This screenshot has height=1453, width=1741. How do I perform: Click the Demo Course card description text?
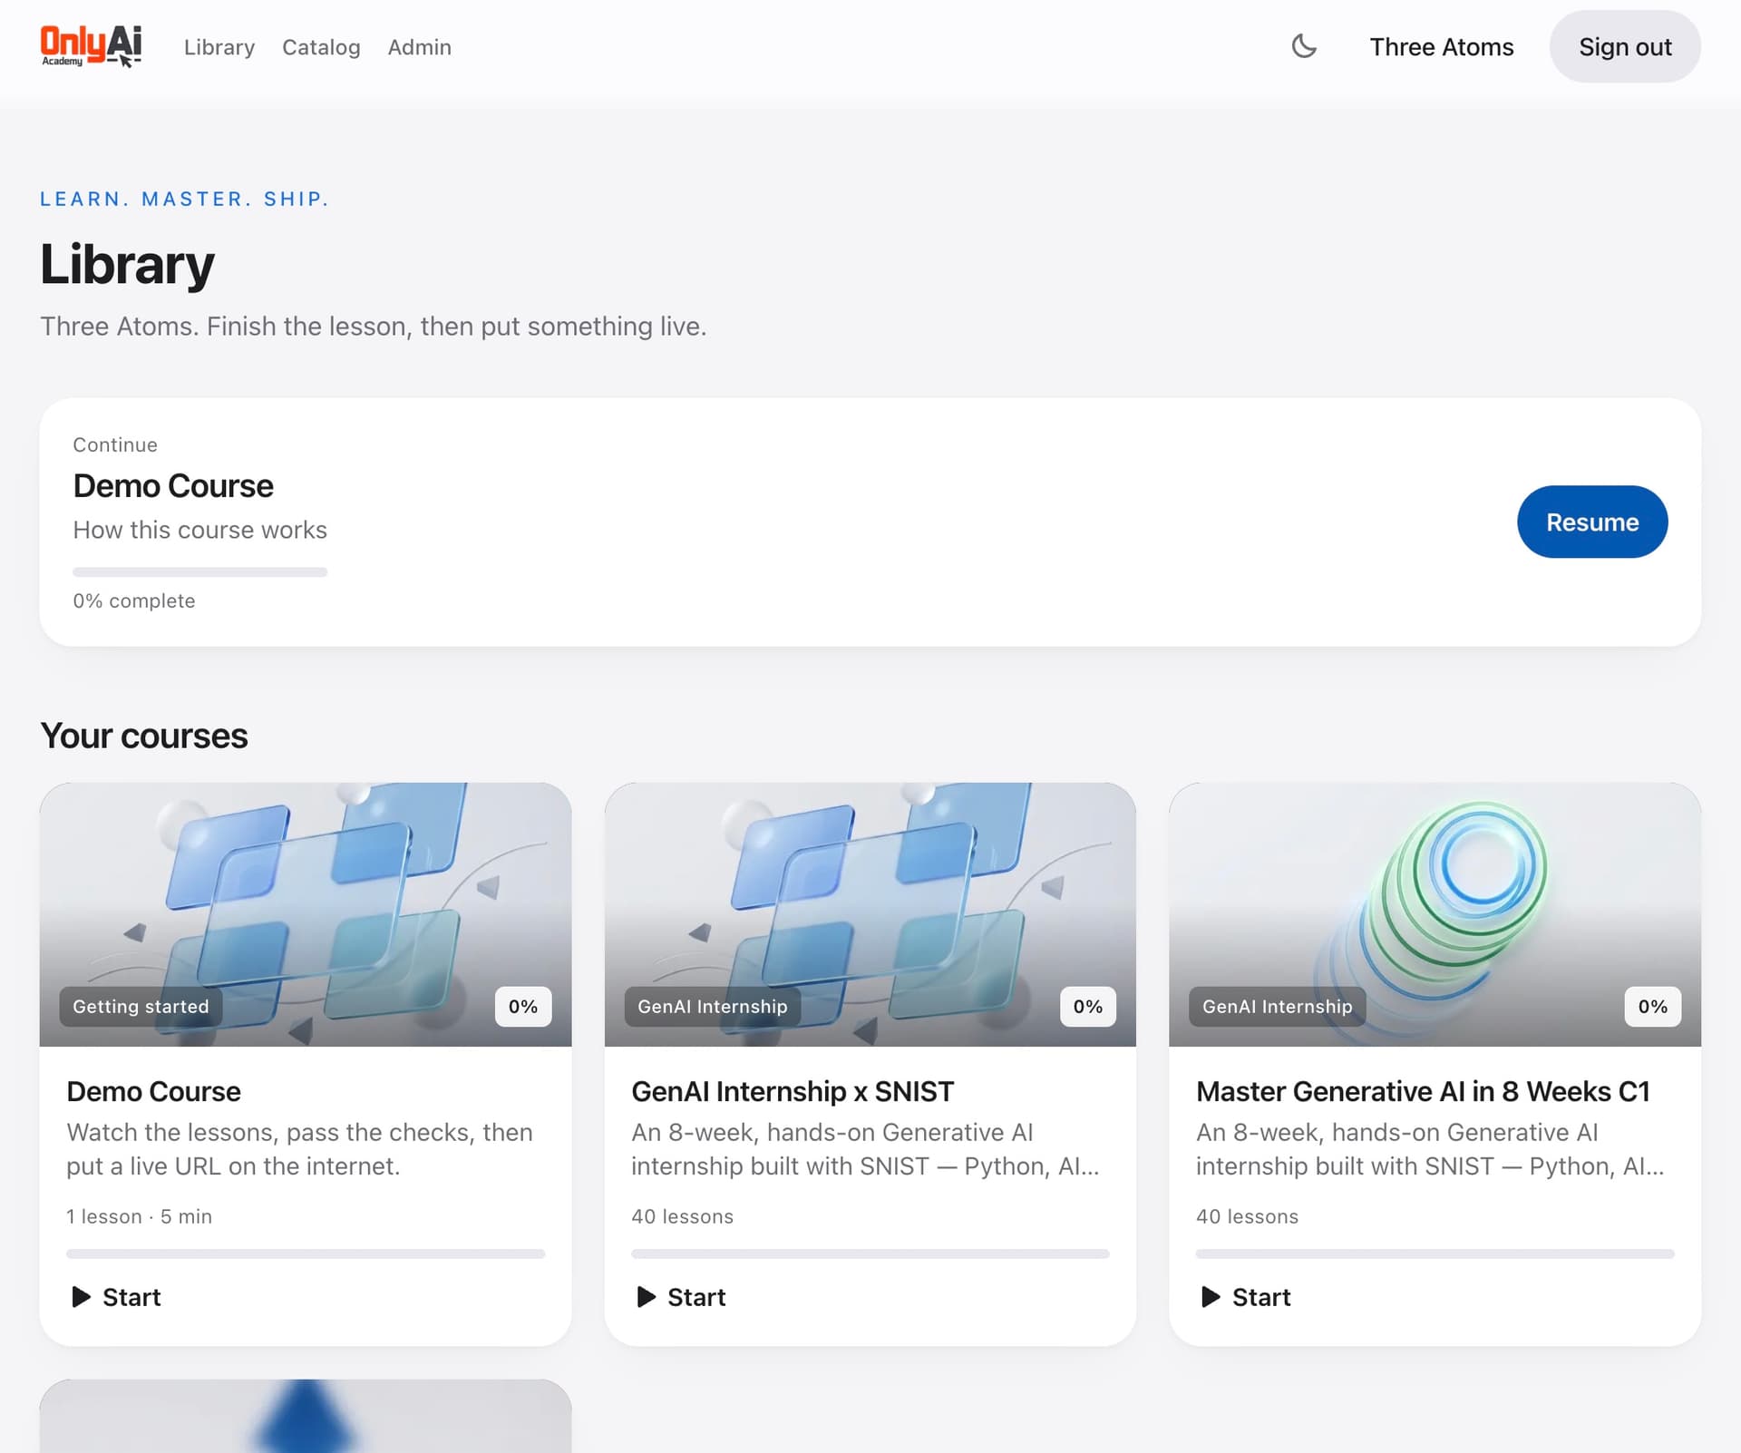(x=299, y=1149)
